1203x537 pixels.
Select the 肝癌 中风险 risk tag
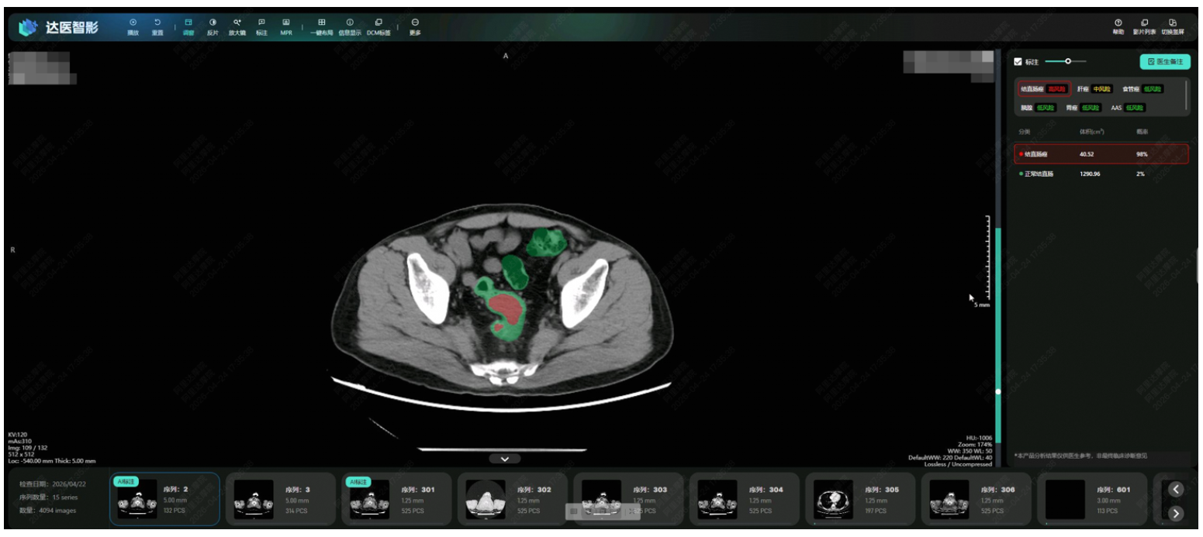pyautogui.click(x=1094, y=89)
